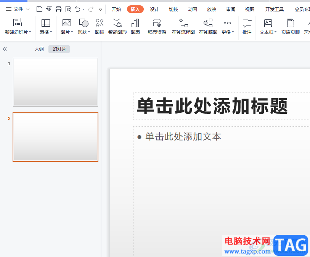Click the Print icon in quick access toolbar
This screenshot has height=257, width=310.
coord(58,9)
